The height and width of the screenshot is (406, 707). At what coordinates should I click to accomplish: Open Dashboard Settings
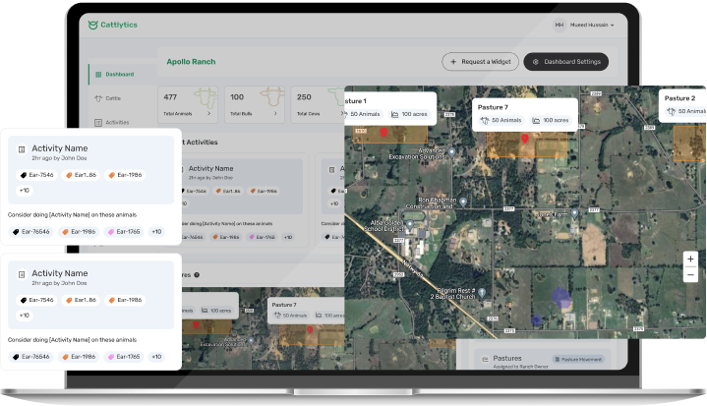pyautogui.click(x=565, y=61)
